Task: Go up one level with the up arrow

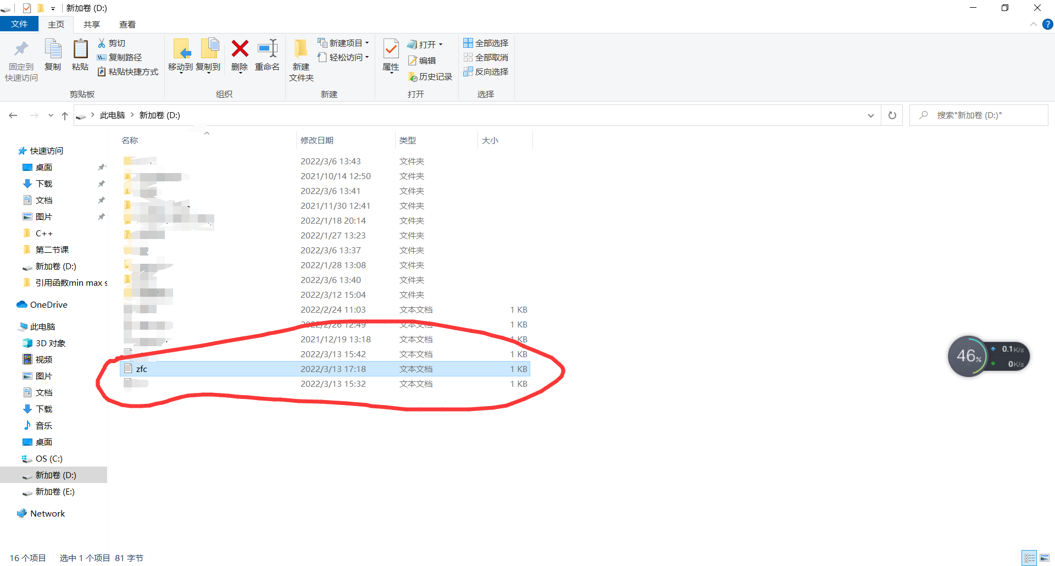Action: click(x=65, y=115)
